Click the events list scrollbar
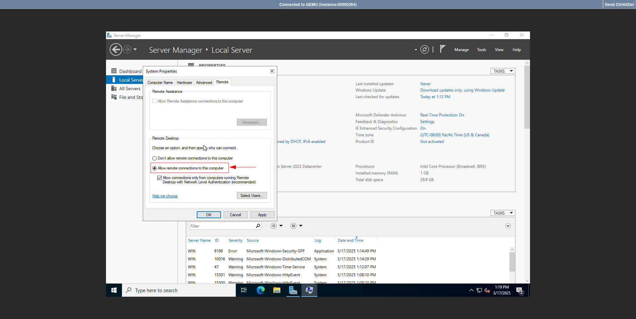The width and height of the screenshot is (636, 319). click(x=512, y=262)
